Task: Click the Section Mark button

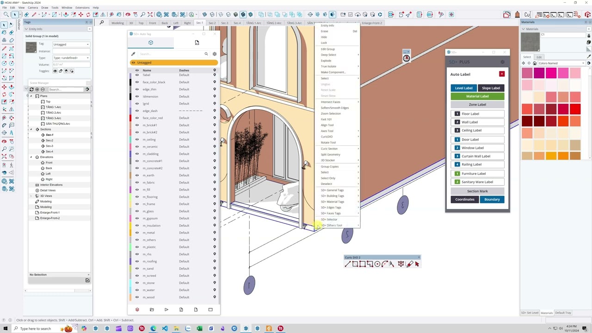Action: (477, 191)
